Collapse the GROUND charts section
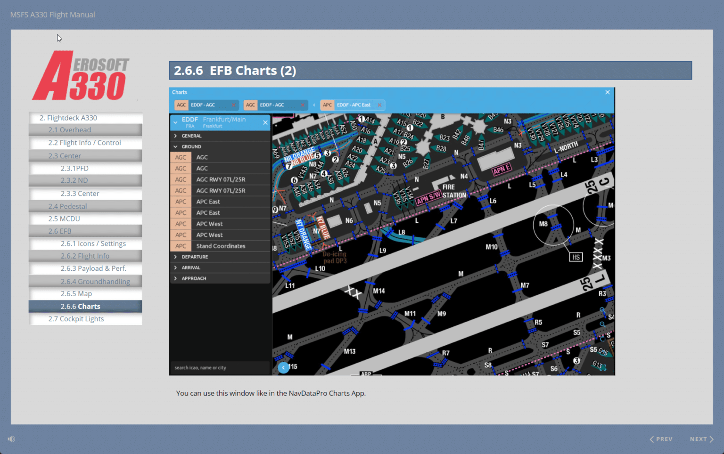 [x=175, y=146]
